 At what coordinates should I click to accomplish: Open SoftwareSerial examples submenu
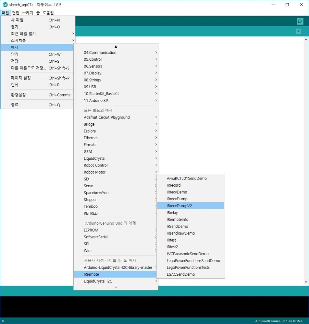click(115, 237)
